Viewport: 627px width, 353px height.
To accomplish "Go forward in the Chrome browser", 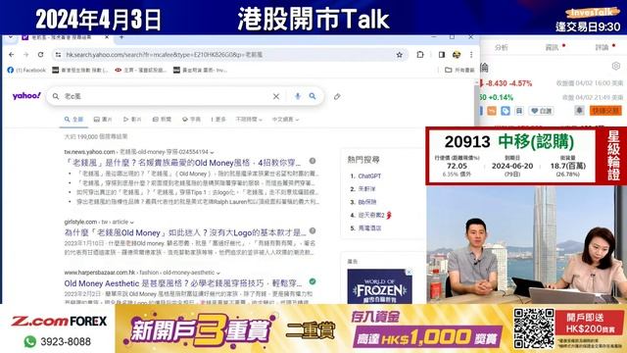I will pyautogui.click(x=26, y=55).
